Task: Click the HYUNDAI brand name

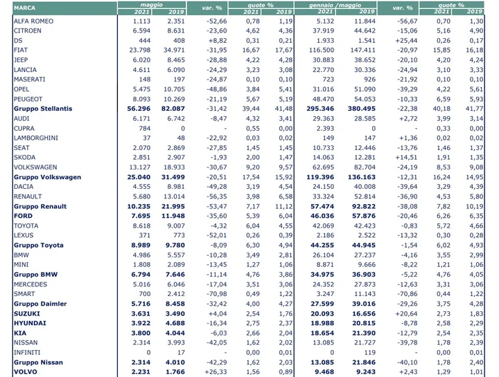Action: click(30, 323)
